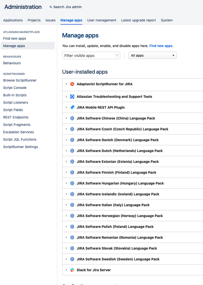Expand Atlassian Troubleshooting and Support Tools row
Screen dimensions: 203x285
[x=66, y=96]
